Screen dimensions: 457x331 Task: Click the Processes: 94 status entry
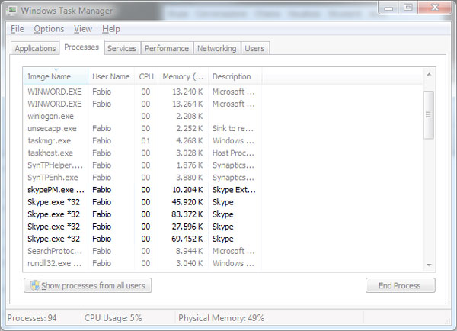[x=32, y=318]
